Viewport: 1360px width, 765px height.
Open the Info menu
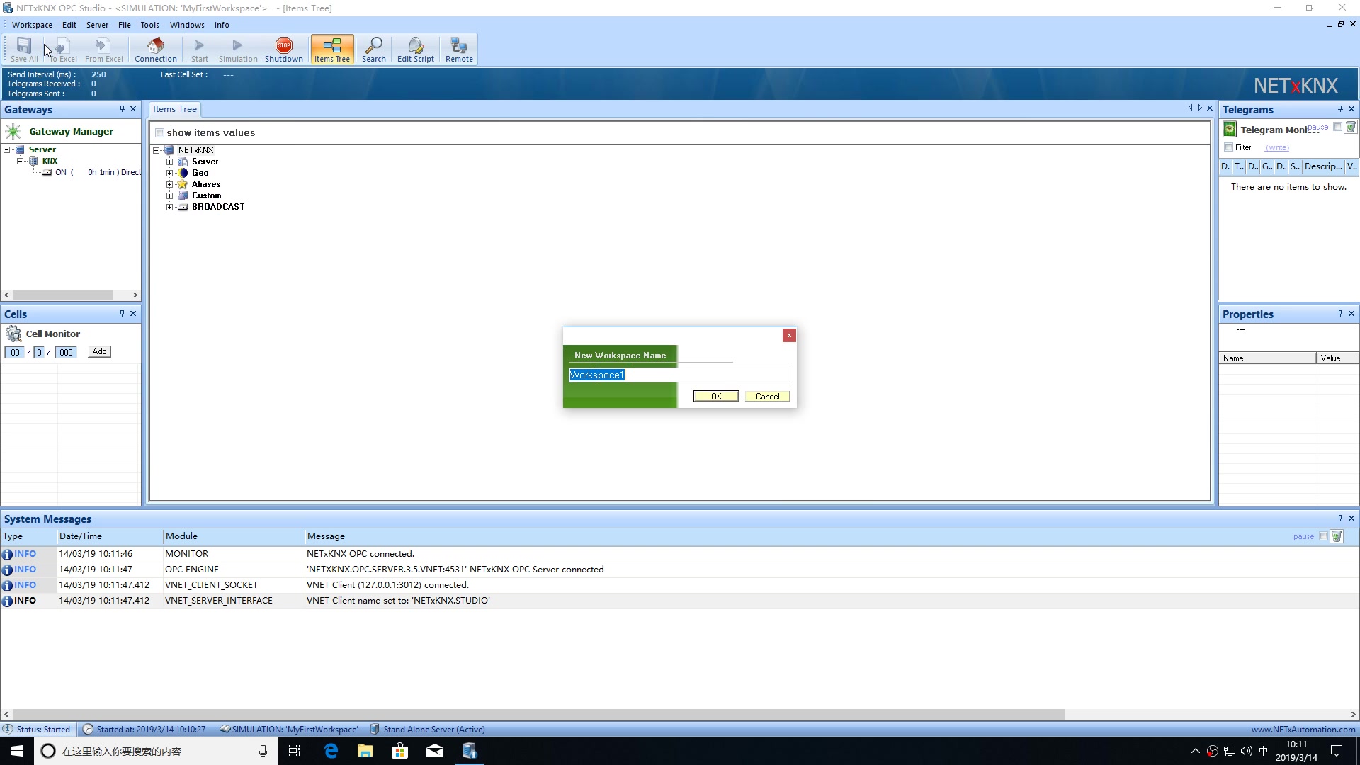[x=222, y=25]
